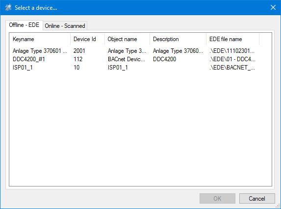
Task: Click device Id 112 cell
Action: pos(78,59)
